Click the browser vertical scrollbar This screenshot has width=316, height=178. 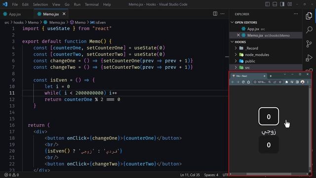click(310, 129)
